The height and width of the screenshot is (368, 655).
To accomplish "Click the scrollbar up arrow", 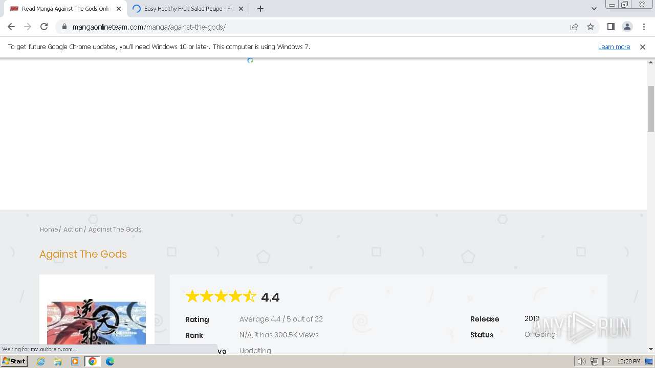I will point(651,62).
